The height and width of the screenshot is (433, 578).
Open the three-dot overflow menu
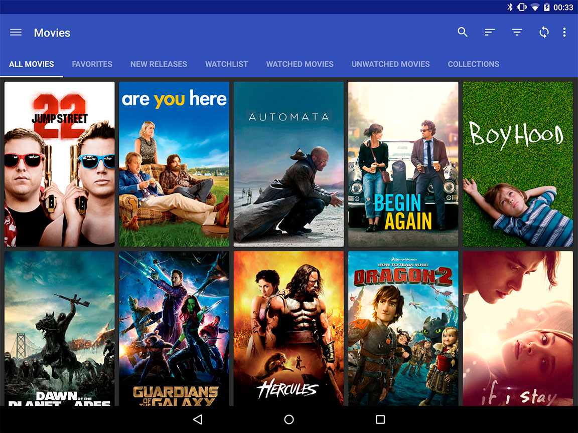coord(564,33)
